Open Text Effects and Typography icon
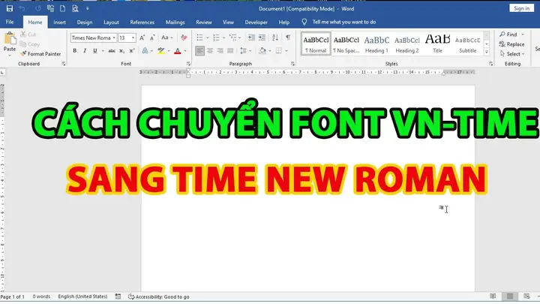540x304 pixels. pyautogui.click(x=145, y=51)
